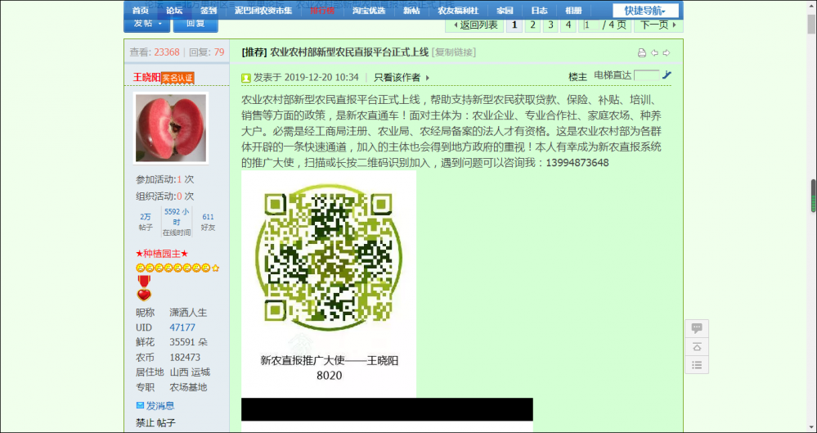Open 淘宝优选 in navigation bar

(368, 11)
